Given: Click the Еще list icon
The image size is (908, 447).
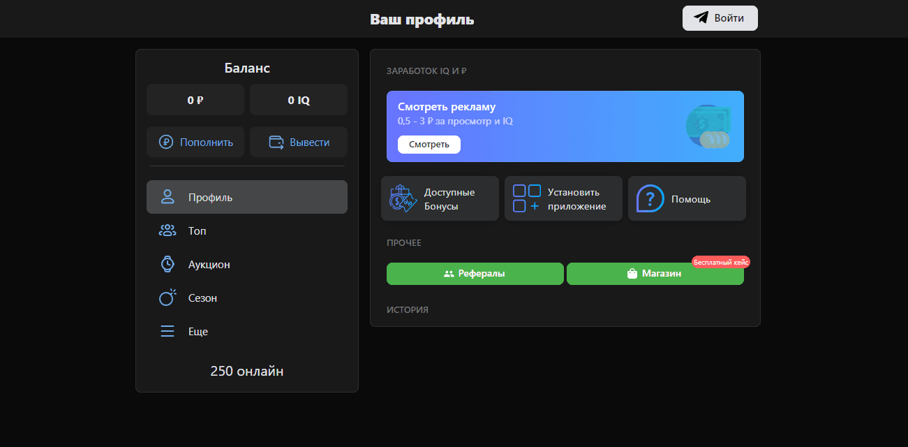Looking at the screenshot, I should [167, 331].
